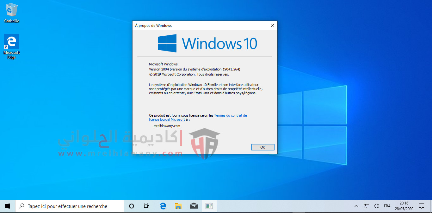This screenshot has width=432, height=213.
Task: Click the active winver app icon in the taskbar
Action: (209, 206)
